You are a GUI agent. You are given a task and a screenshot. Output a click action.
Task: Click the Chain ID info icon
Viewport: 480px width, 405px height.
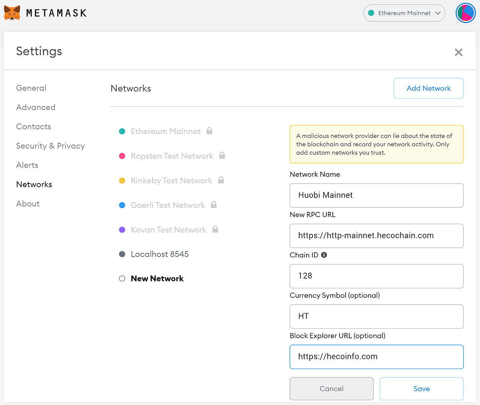tap(324, 255)
